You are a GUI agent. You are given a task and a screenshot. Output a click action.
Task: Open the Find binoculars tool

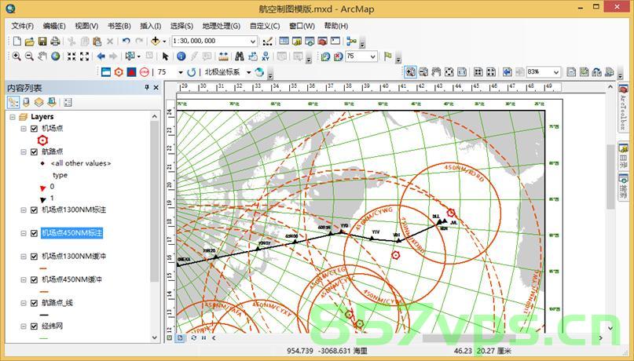[x=240, y=57]
